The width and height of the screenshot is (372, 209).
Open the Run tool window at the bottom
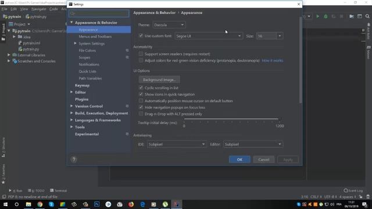coord(16,190)
